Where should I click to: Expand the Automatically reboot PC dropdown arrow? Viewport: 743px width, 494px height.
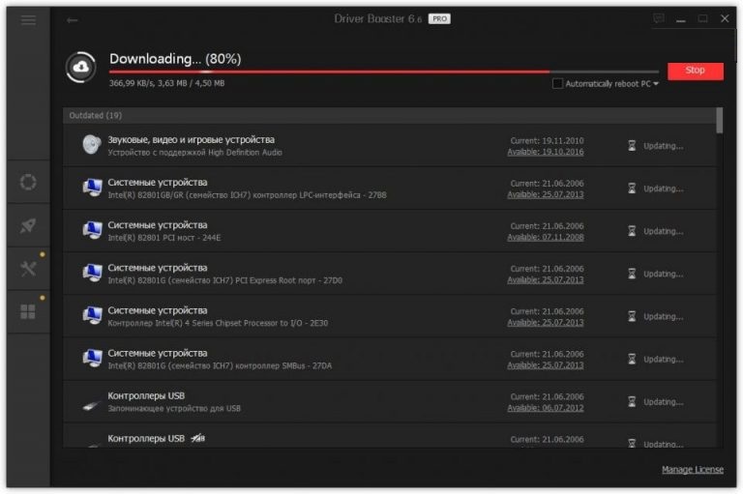[x=656, y=84]
